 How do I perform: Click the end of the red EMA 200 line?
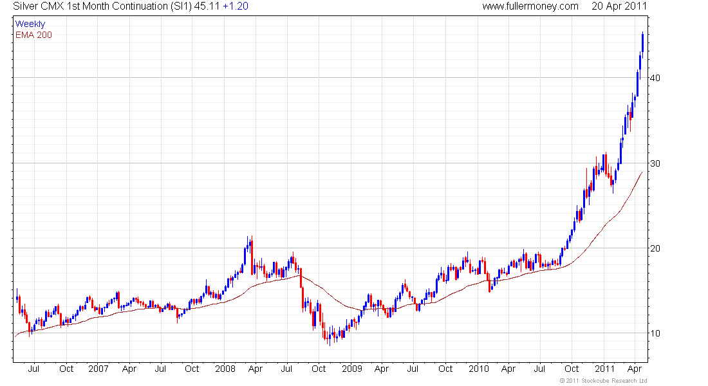[642, 172]
